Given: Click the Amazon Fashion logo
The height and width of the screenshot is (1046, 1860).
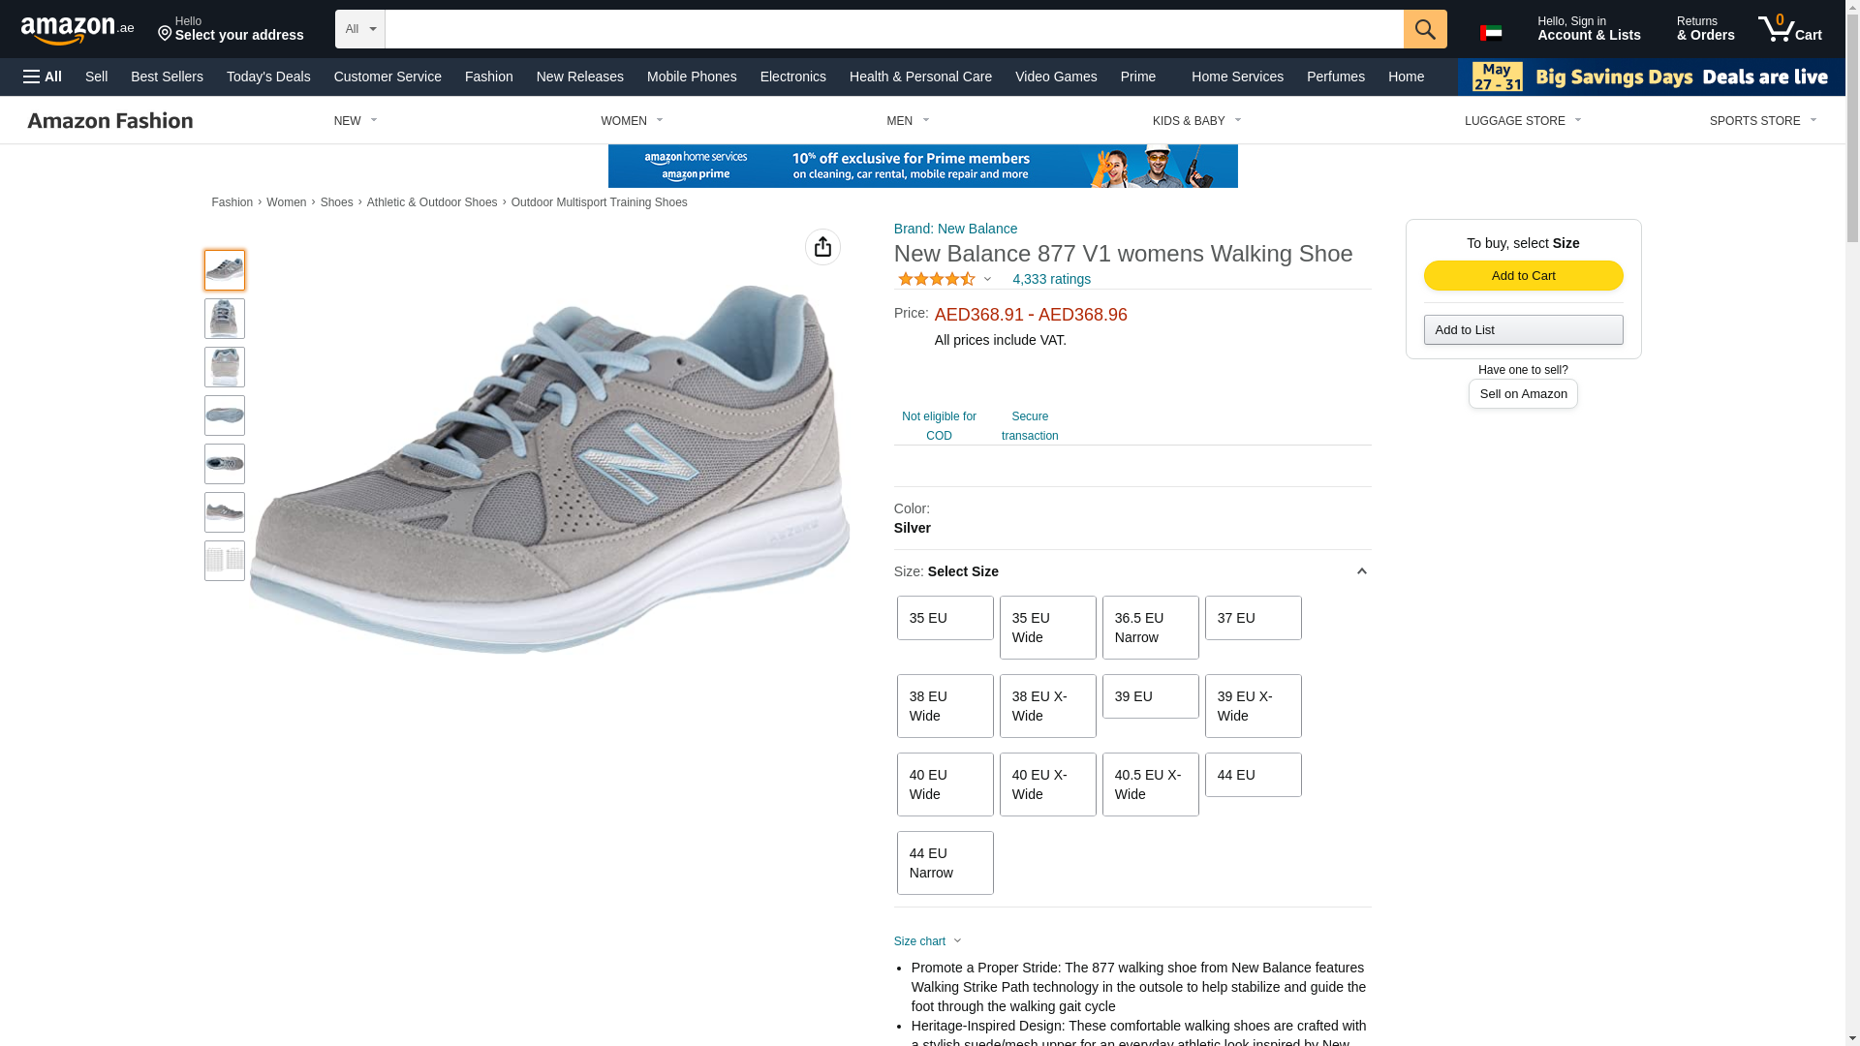Looking at the screenshot, I should coord(110,121).
